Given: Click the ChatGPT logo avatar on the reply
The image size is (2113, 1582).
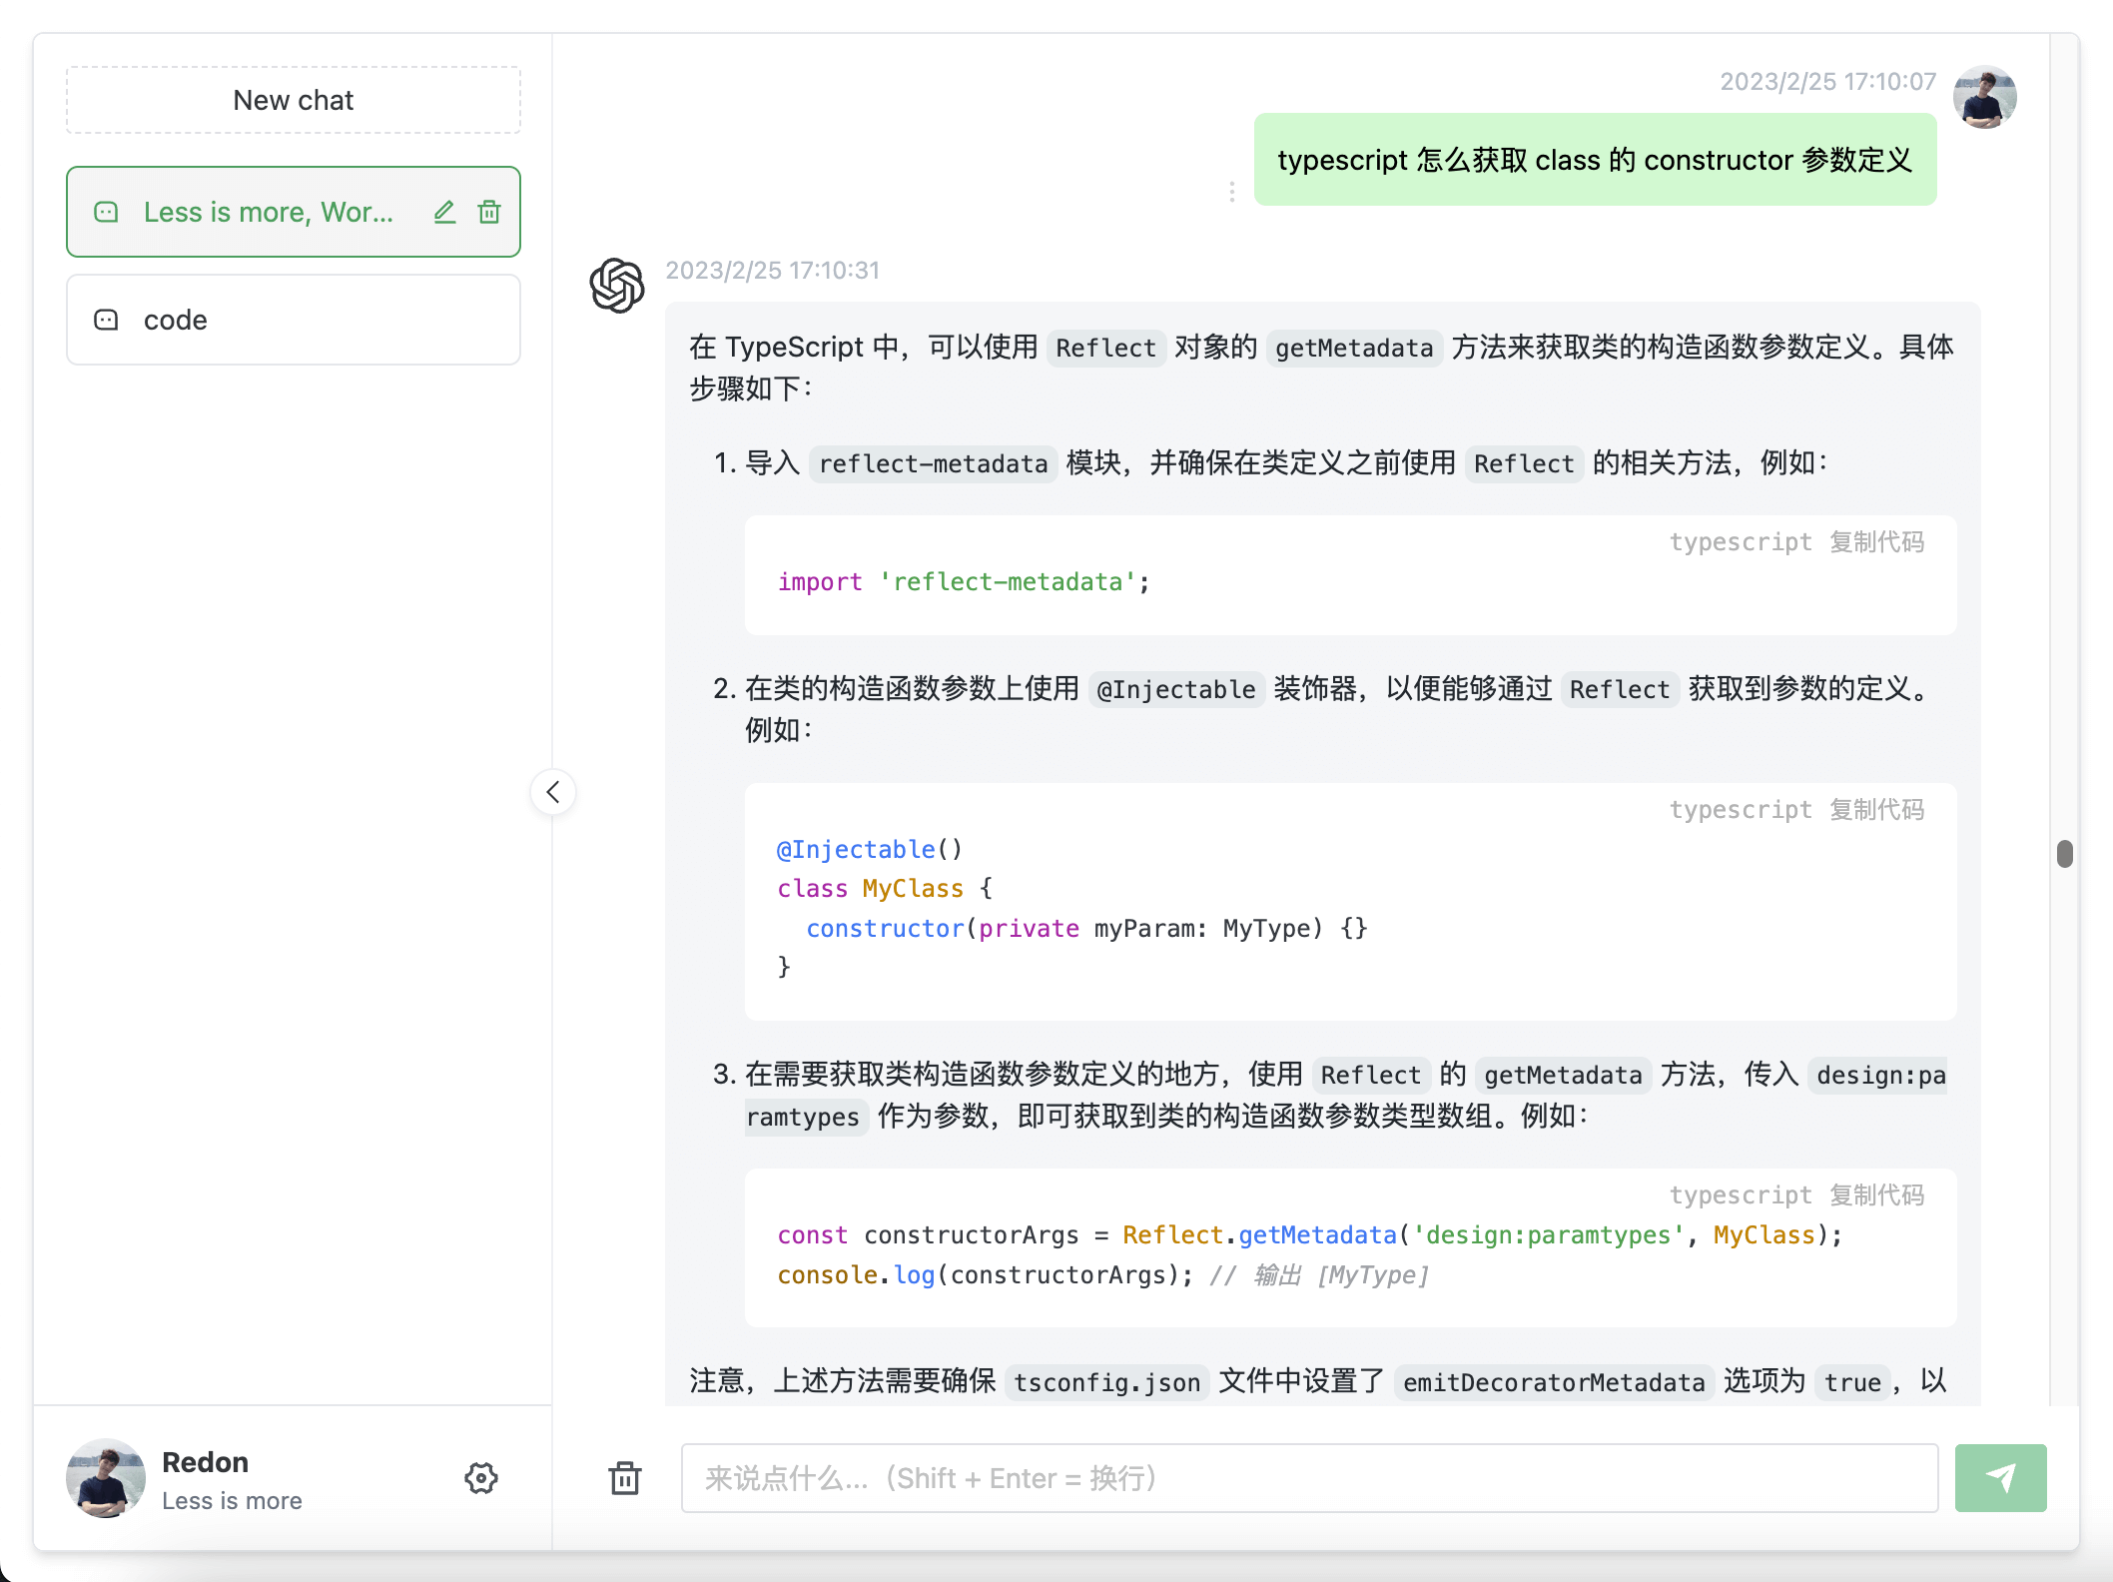Looking at the screenshot, I should click(616, 286).
